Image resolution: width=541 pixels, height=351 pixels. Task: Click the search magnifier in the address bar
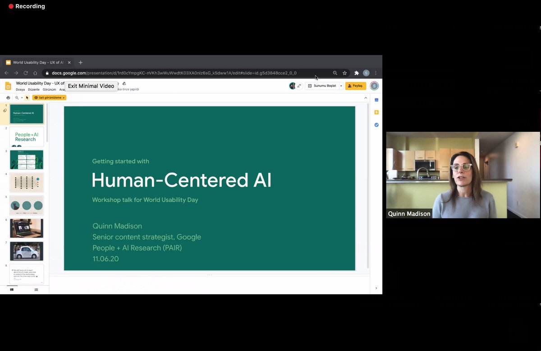point(335,73)
